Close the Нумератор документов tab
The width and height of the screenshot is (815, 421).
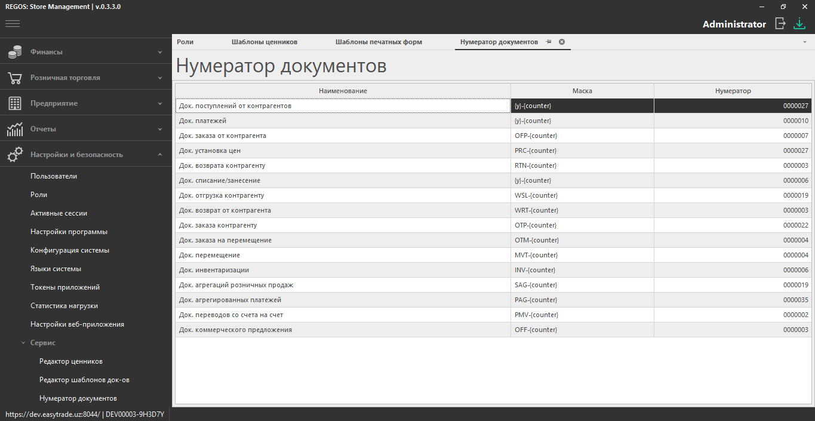click(562, 42)
